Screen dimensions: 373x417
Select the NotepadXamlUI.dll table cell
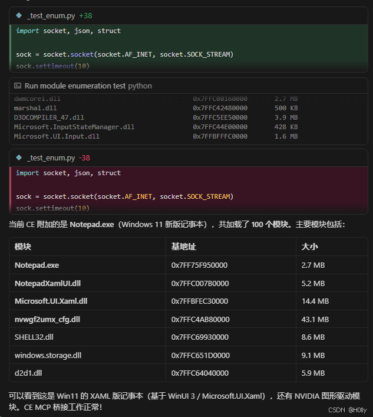[87, 283]
